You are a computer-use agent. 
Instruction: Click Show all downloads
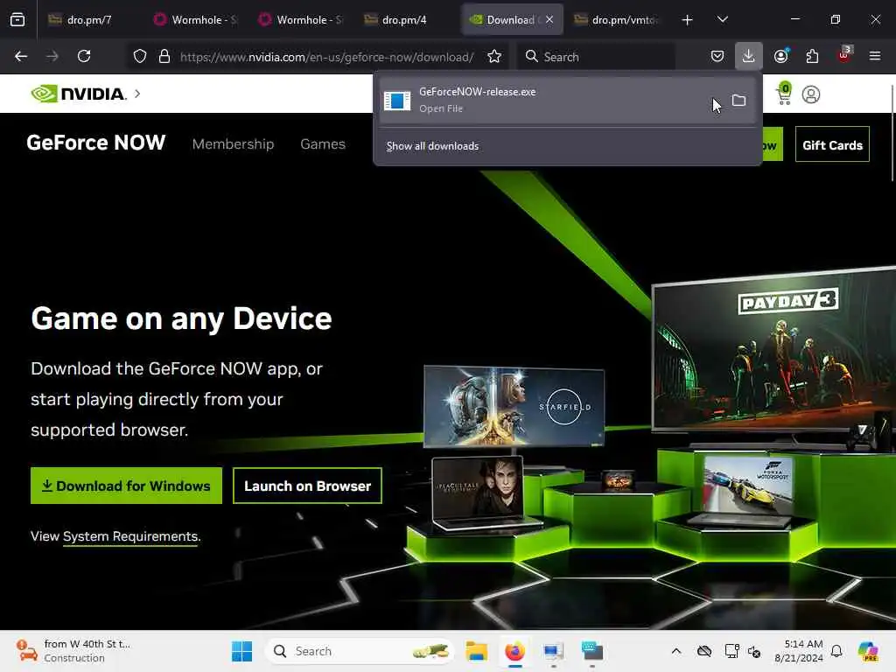click(x=432, y=146)
